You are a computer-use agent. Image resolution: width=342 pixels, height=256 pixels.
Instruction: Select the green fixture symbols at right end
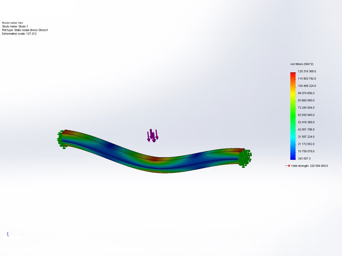click(245, 157)
